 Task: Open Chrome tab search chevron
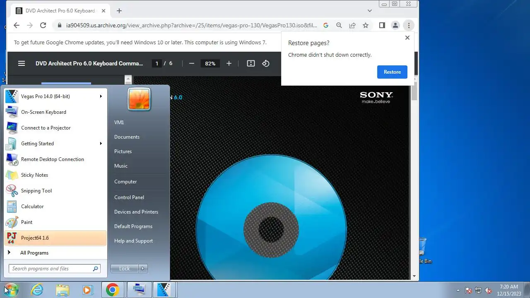(370, 11)
